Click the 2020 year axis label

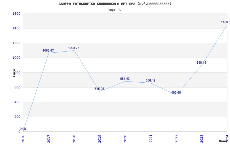click(125, 139)
